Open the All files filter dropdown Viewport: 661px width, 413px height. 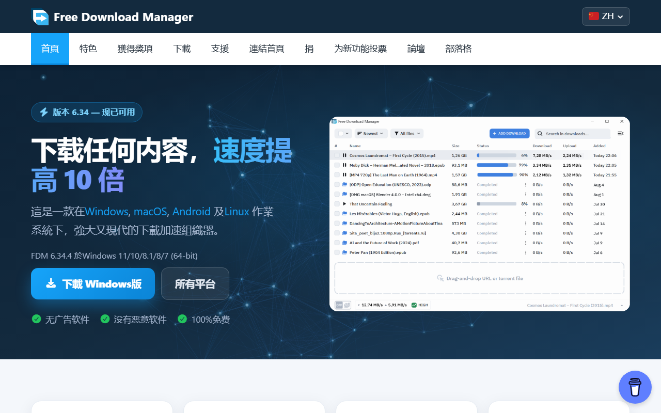407,134
